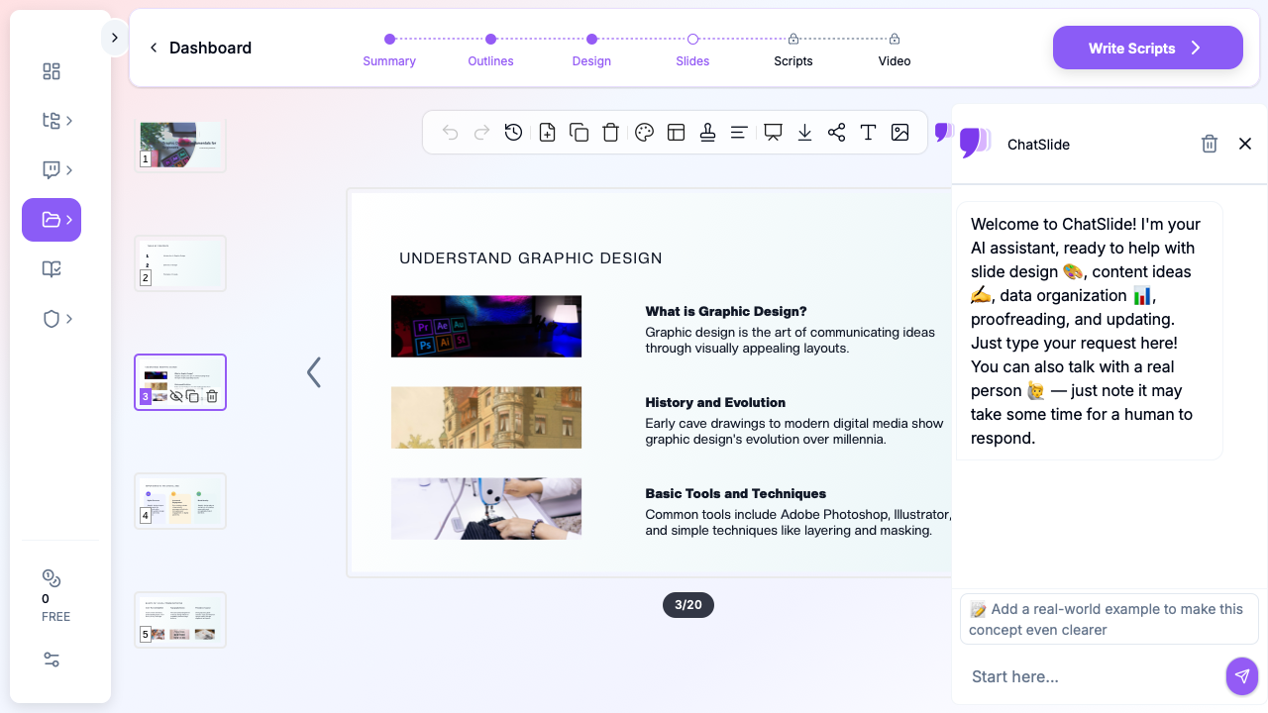
Task: Add a new page via toolbar
Action: [x=547, y=133]
